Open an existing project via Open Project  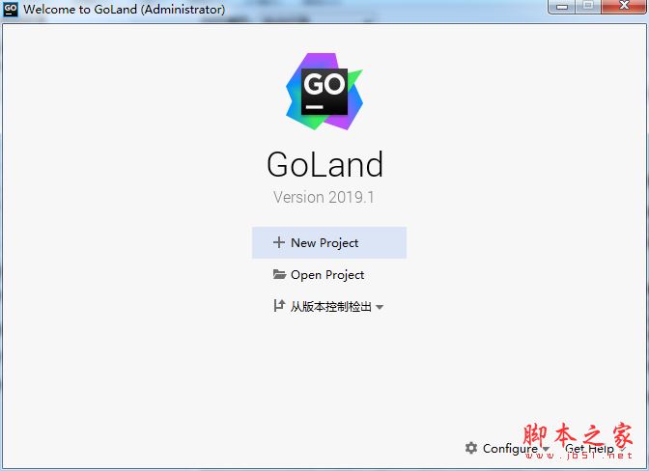pyautogui.click(x=319, y=275)
